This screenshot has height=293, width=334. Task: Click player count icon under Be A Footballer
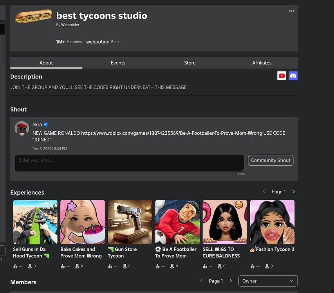click(x=172, y=266)
